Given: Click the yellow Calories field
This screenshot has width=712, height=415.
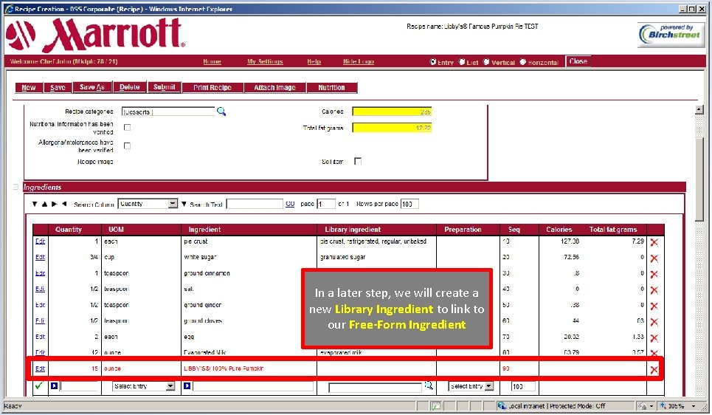Looking at the screenshot, I should (x=392, y=112).
